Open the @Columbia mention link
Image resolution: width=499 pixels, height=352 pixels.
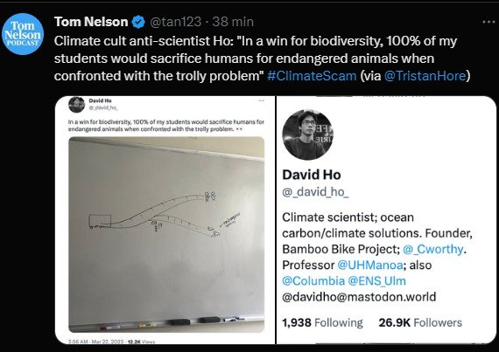point(313,281)
